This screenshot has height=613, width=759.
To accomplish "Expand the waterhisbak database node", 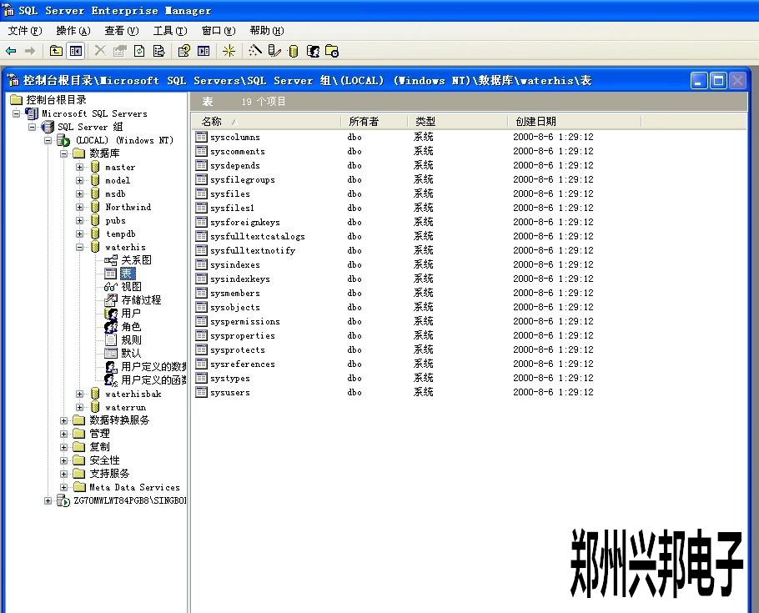I will (x=80, y=394).
